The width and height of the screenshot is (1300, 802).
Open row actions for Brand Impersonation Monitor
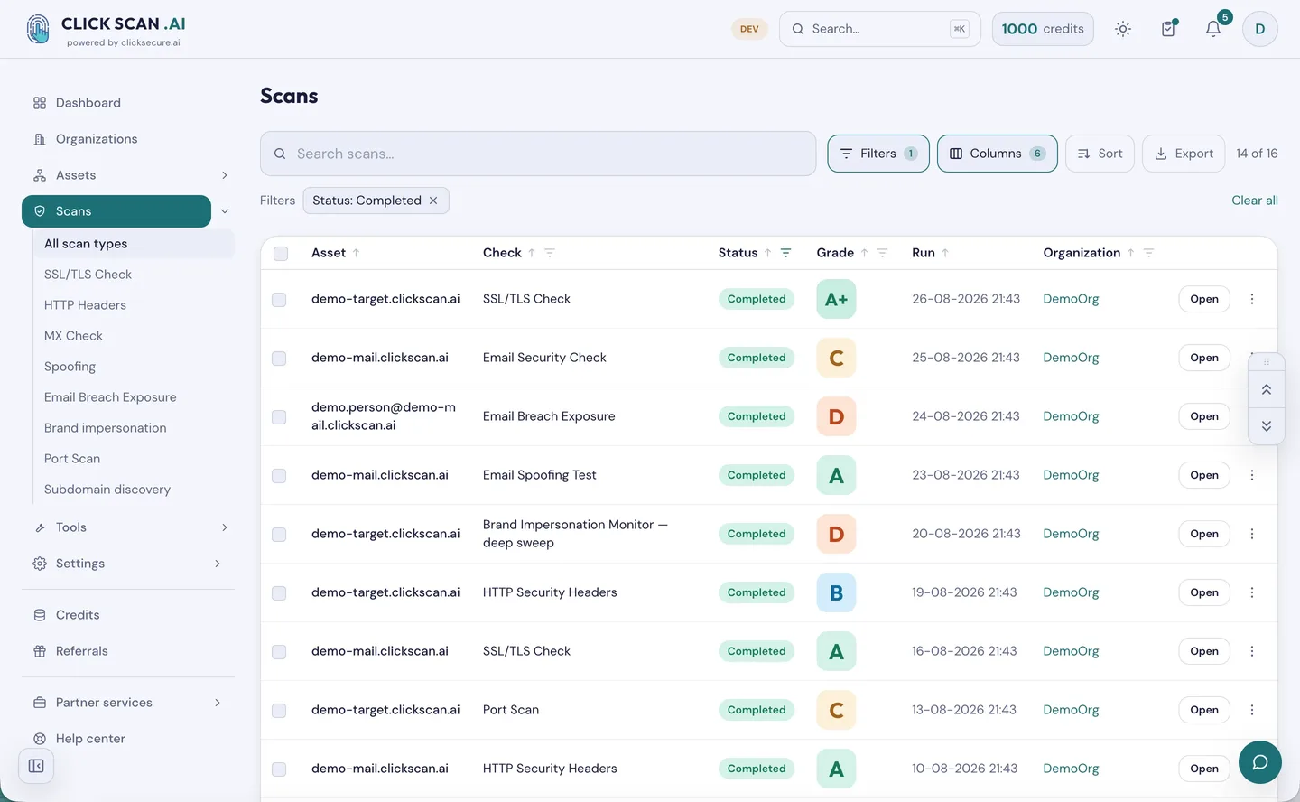1252,534
